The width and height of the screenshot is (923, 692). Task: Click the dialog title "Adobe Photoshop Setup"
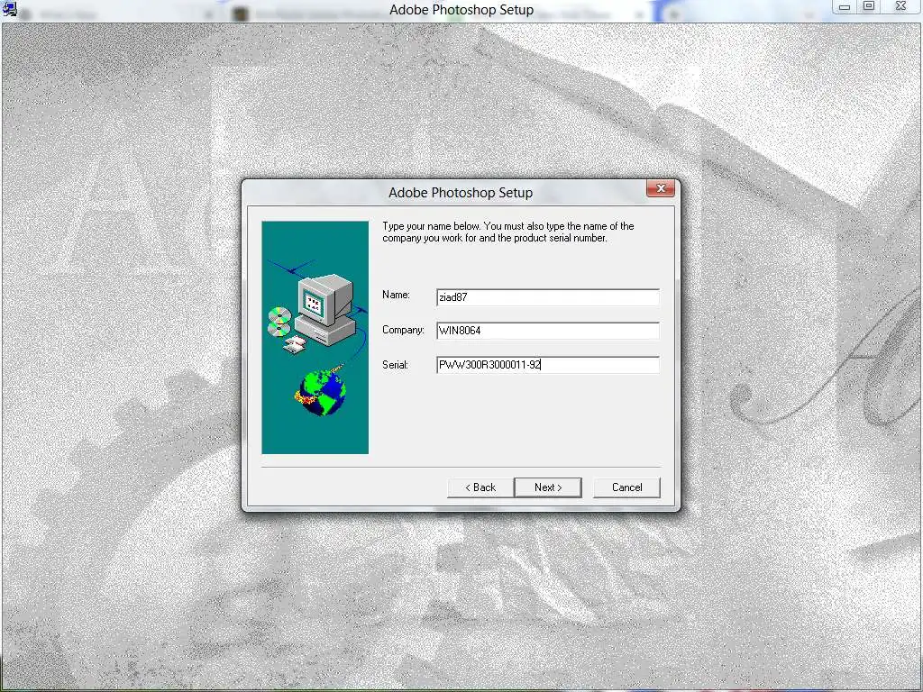tap(461, 193)
